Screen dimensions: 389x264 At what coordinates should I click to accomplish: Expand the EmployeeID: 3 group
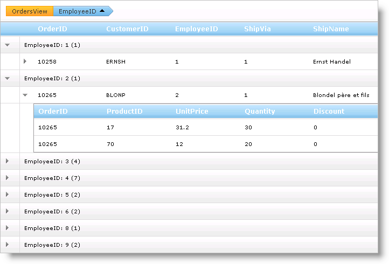click(x=8, y=161)
